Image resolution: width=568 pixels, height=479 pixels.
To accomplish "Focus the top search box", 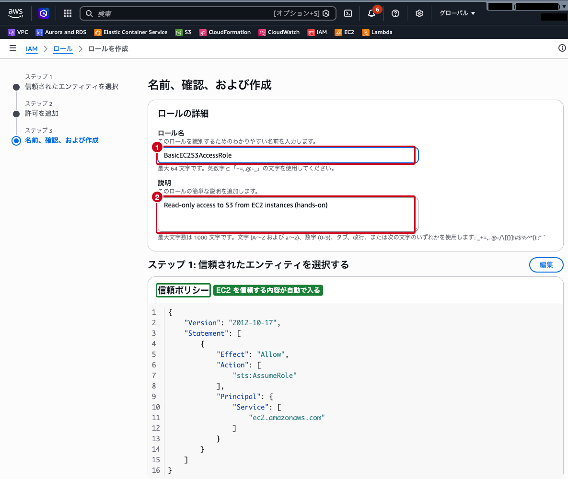I will coord(208,13).
